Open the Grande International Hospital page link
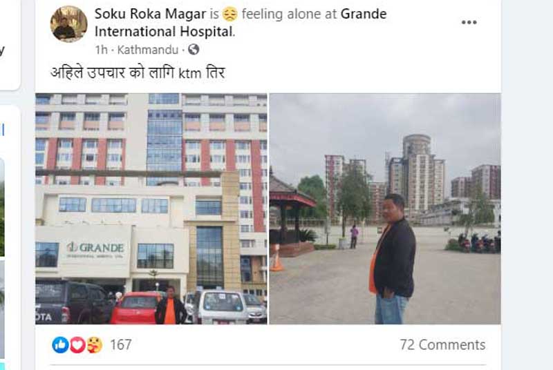 [241, 23]
